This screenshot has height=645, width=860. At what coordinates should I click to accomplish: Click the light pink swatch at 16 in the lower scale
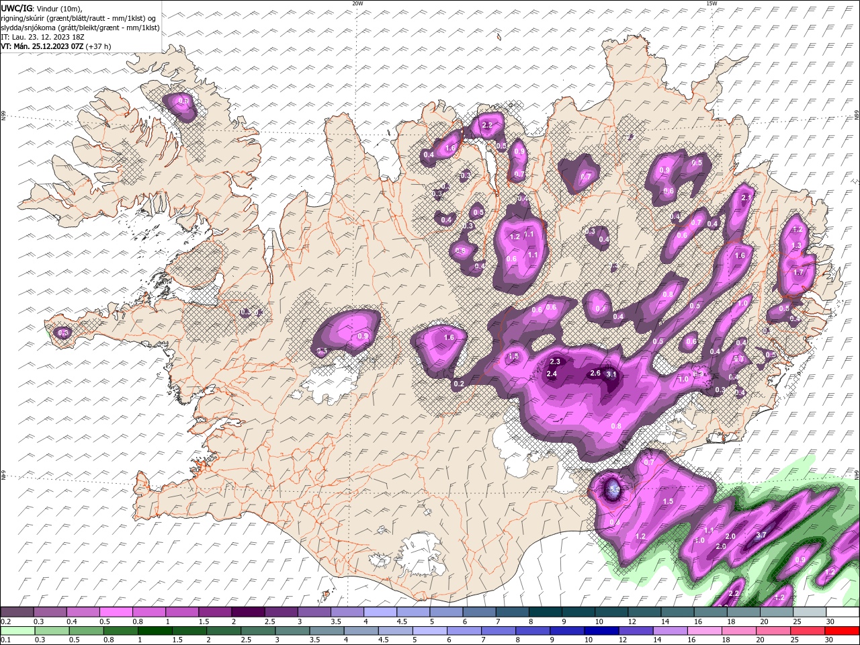pos(704,630)
